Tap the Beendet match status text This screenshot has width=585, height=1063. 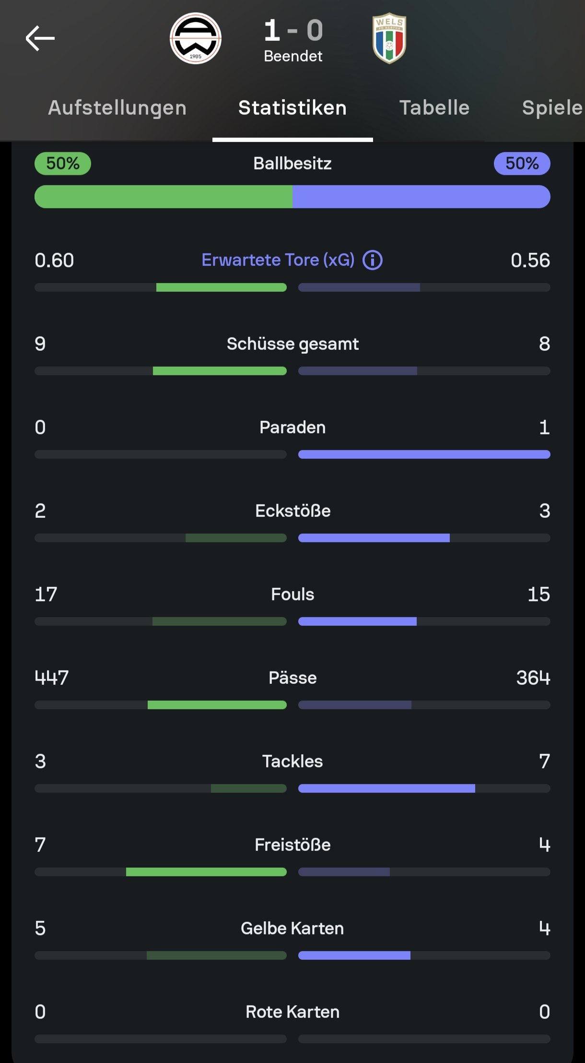pos(293,56)
